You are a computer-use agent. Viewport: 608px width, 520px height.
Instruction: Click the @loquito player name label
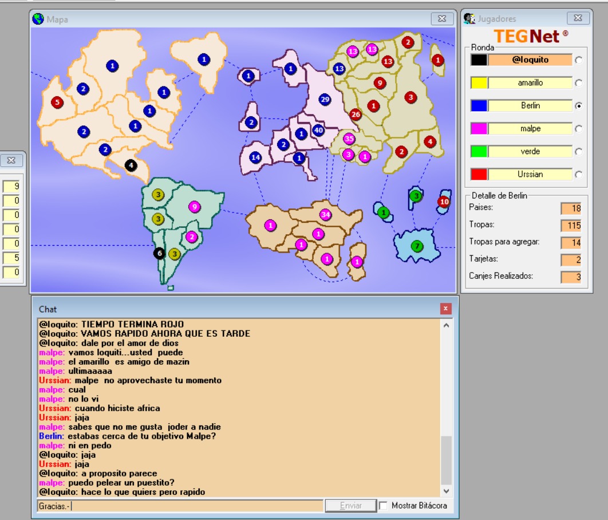tap(530, 60)
